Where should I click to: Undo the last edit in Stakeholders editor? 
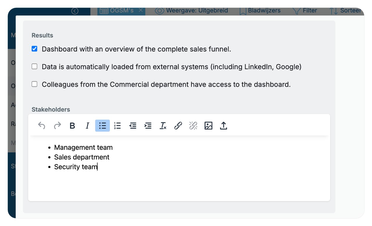pyautogui.click(x=42, y=126)
